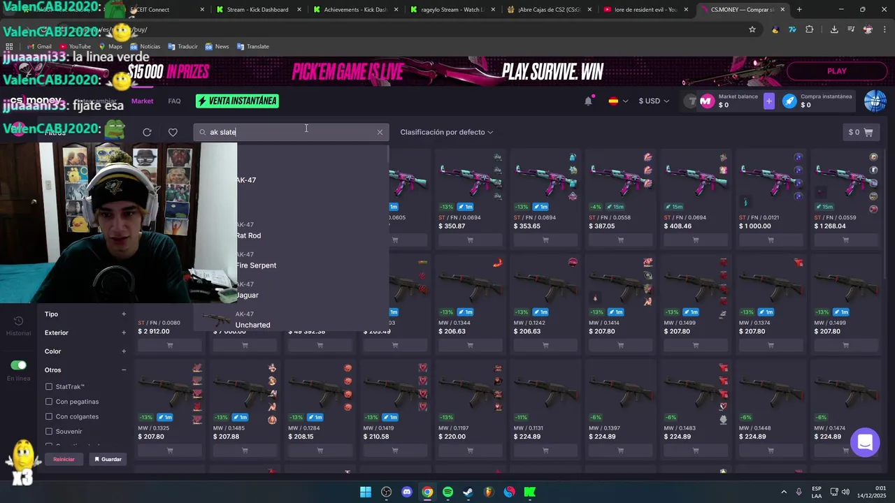The height and width of the screenshot is (503, 895).
Task: Open the OBS Studio taskbar icon
Action: [387, 492]
